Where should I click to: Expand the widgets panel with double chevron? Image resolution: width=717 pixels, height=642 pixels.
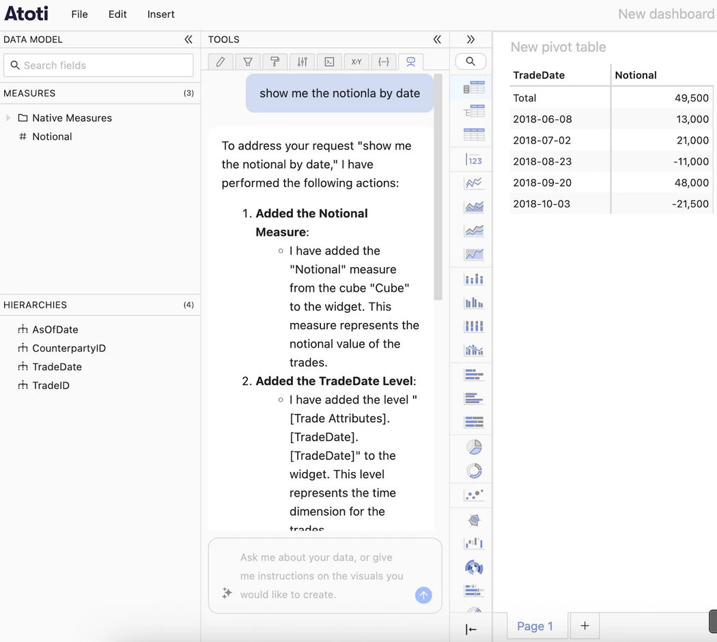470,40
